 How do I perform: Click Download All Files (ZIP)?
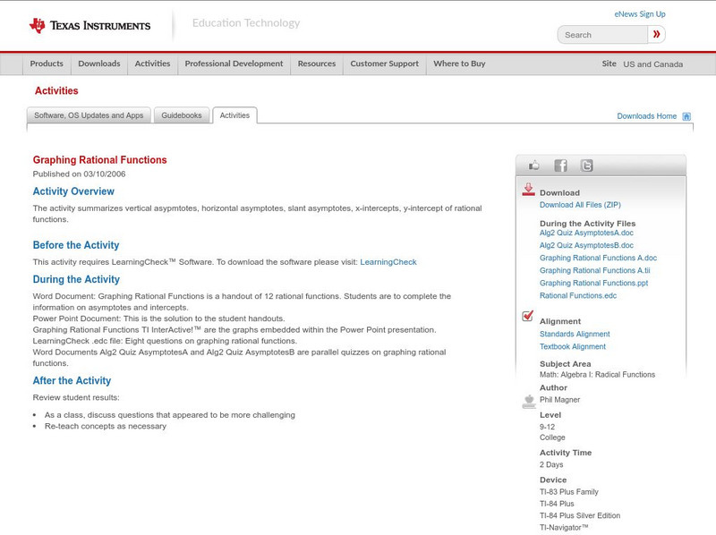coord(580,205)
